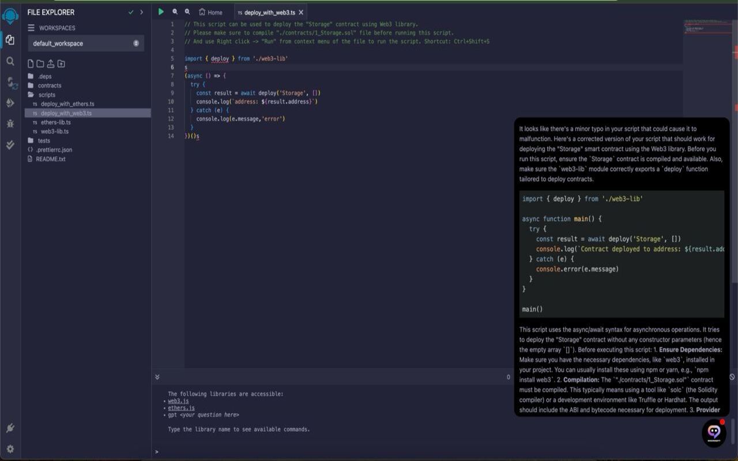
Task: Collapse the scripts folder
Action: pos(46,95)
